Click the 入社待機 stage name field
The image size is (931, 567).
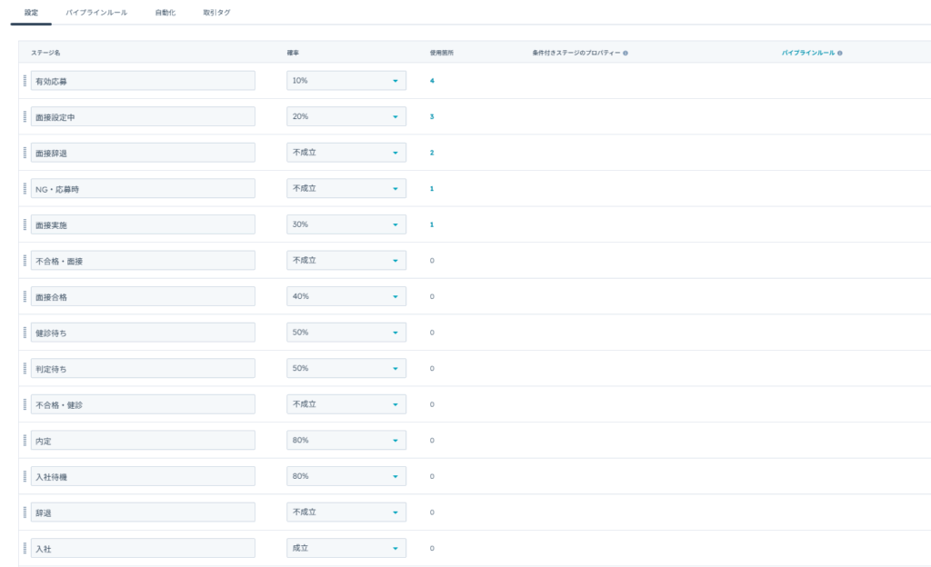[x=143, y=476]
